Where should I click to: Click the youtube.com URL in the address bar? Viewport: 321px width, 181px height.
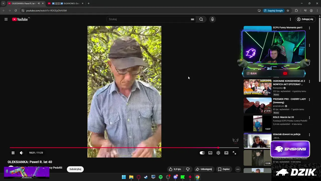[46, 11]
